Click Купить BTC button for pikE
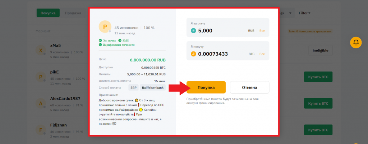The image size is (368, 144). tap(318, 77)
